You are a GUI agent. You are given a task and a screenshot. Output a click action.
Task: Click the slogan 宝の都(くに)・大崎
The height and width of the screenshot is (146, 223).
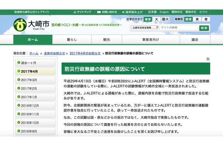click(65, 25)
